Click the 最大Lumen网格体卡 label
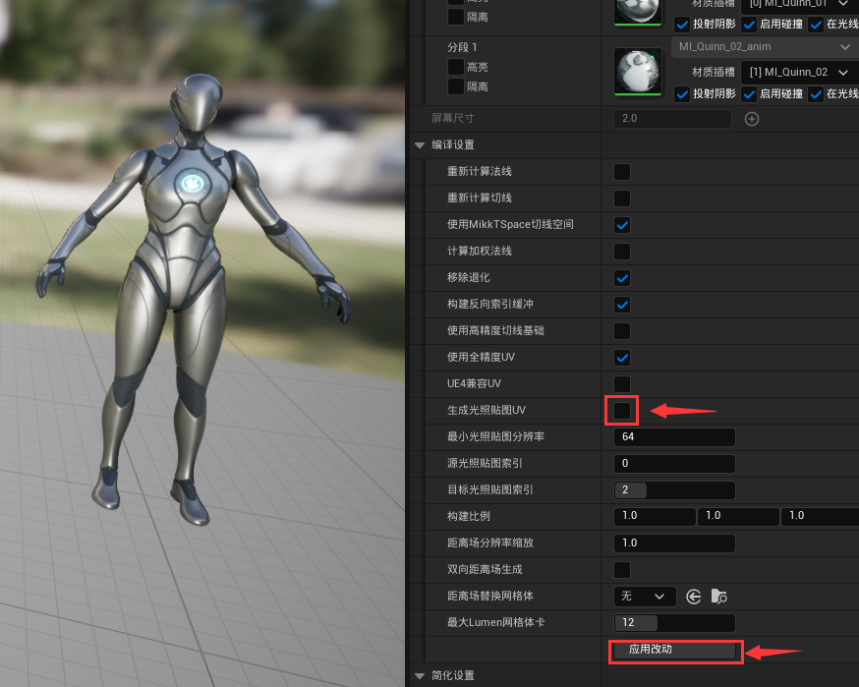859x687 pixels. tap(495, 623)
